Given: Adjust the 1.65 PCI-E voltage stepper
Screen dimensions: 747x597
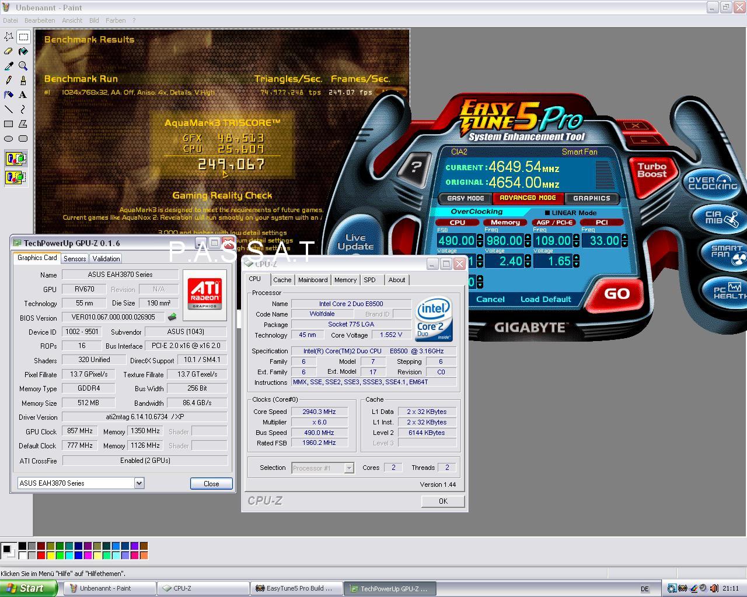Looking at the screenshot, I should click(x=577, y=261).
